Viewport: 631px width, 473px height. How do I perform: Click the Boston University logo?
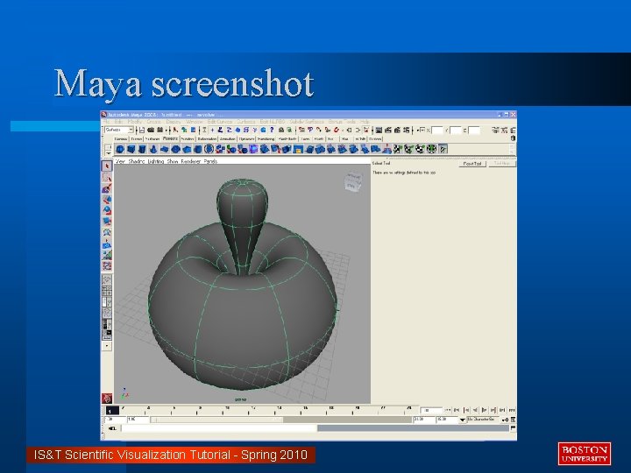pos(585,454)
